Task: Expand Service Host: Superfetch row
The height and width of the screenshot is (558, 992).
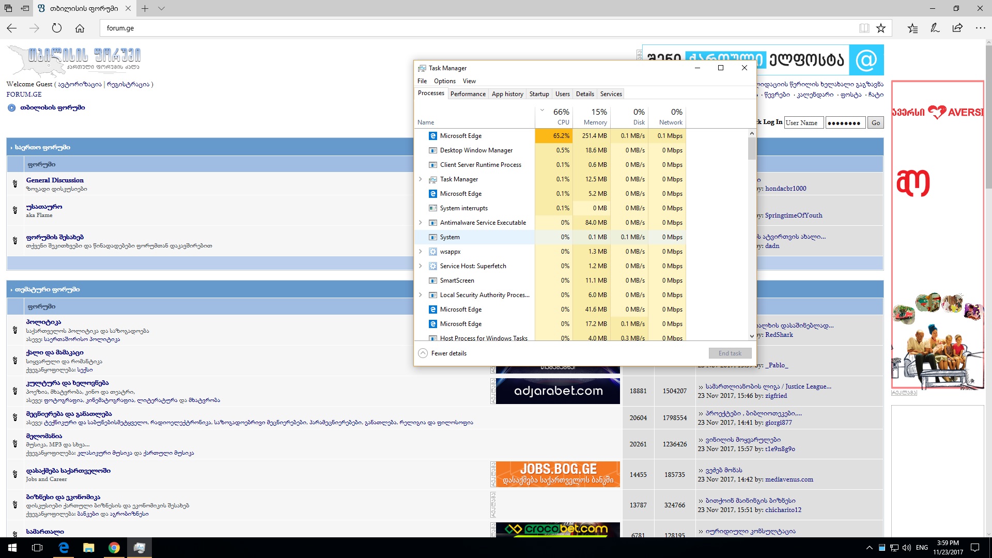Action: [x=421, y=266]
